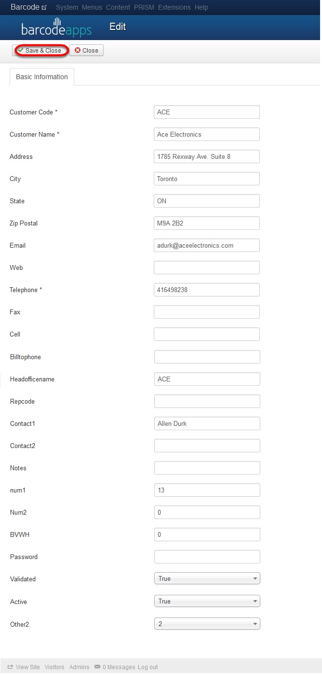Click the Email address field

pos(207,245)
